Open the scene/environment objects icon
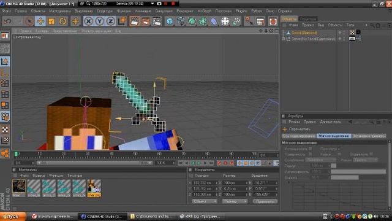392x221 pixels. click(x=225, y=21)
